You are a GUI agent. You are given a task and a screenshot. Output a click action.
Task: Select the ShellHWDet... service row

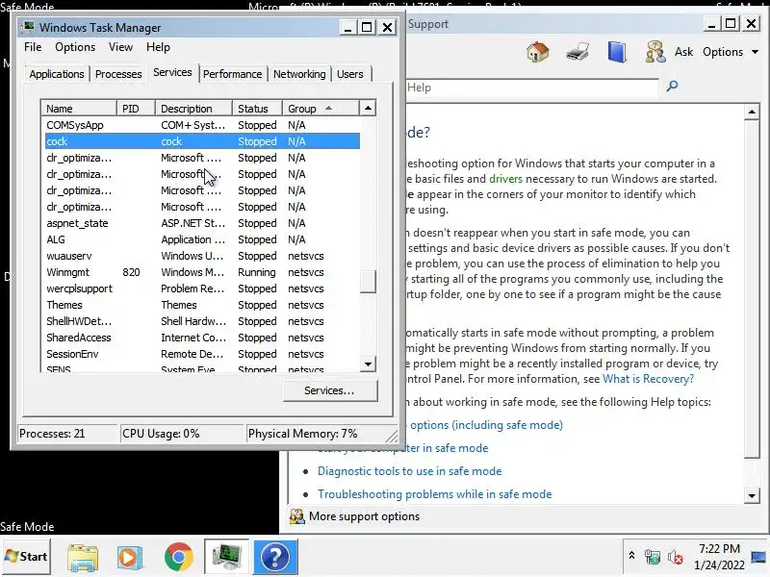point(202,321)
